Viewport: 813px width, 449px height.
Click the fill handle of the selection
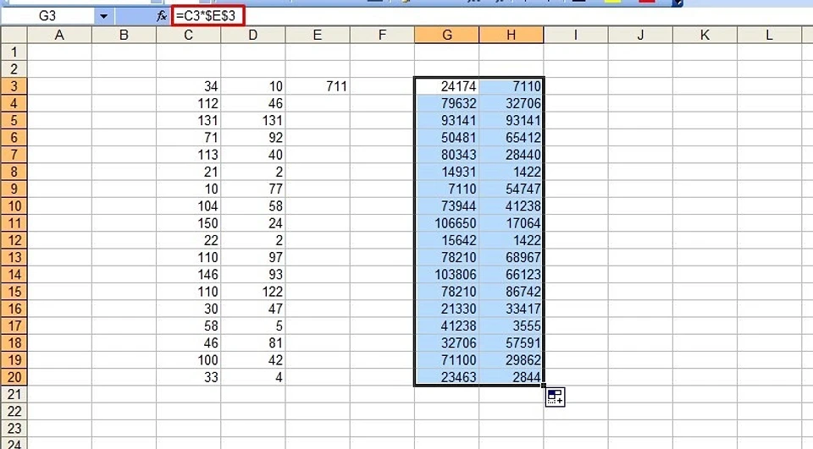pos(544,386)
